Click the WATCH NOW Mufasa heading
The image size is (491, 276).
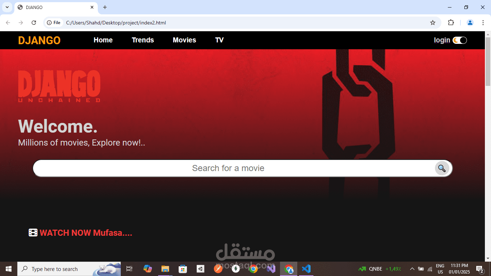[x=86, y=233]
